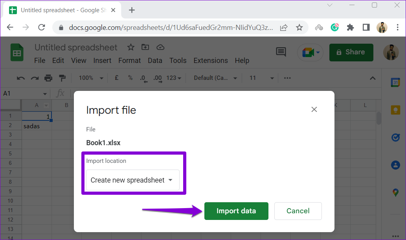Open Google Maps side panel icon
406x240 pixels.
395,192
